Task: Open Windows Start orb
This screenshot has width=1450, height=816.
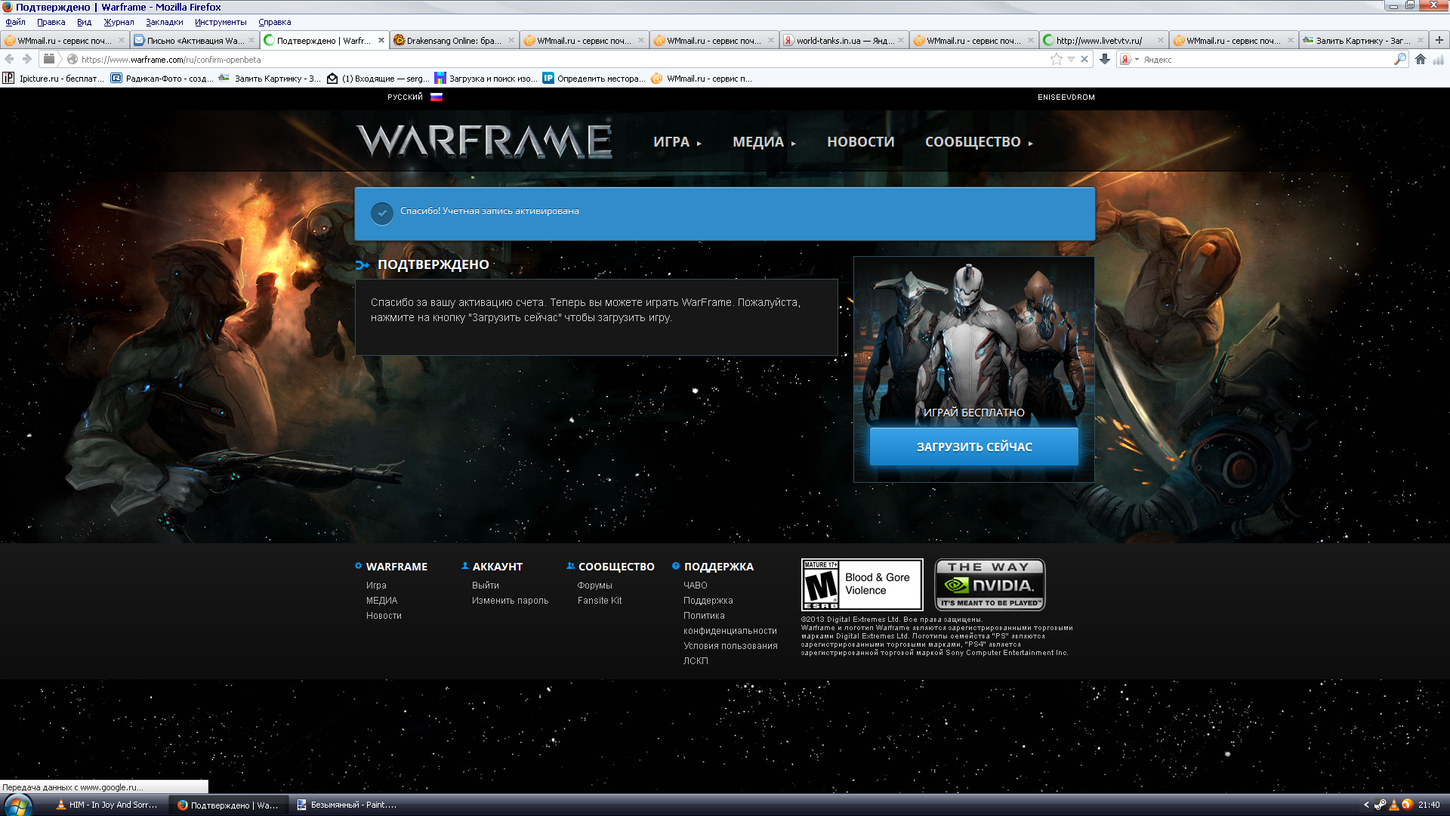Action: point(18,805)
